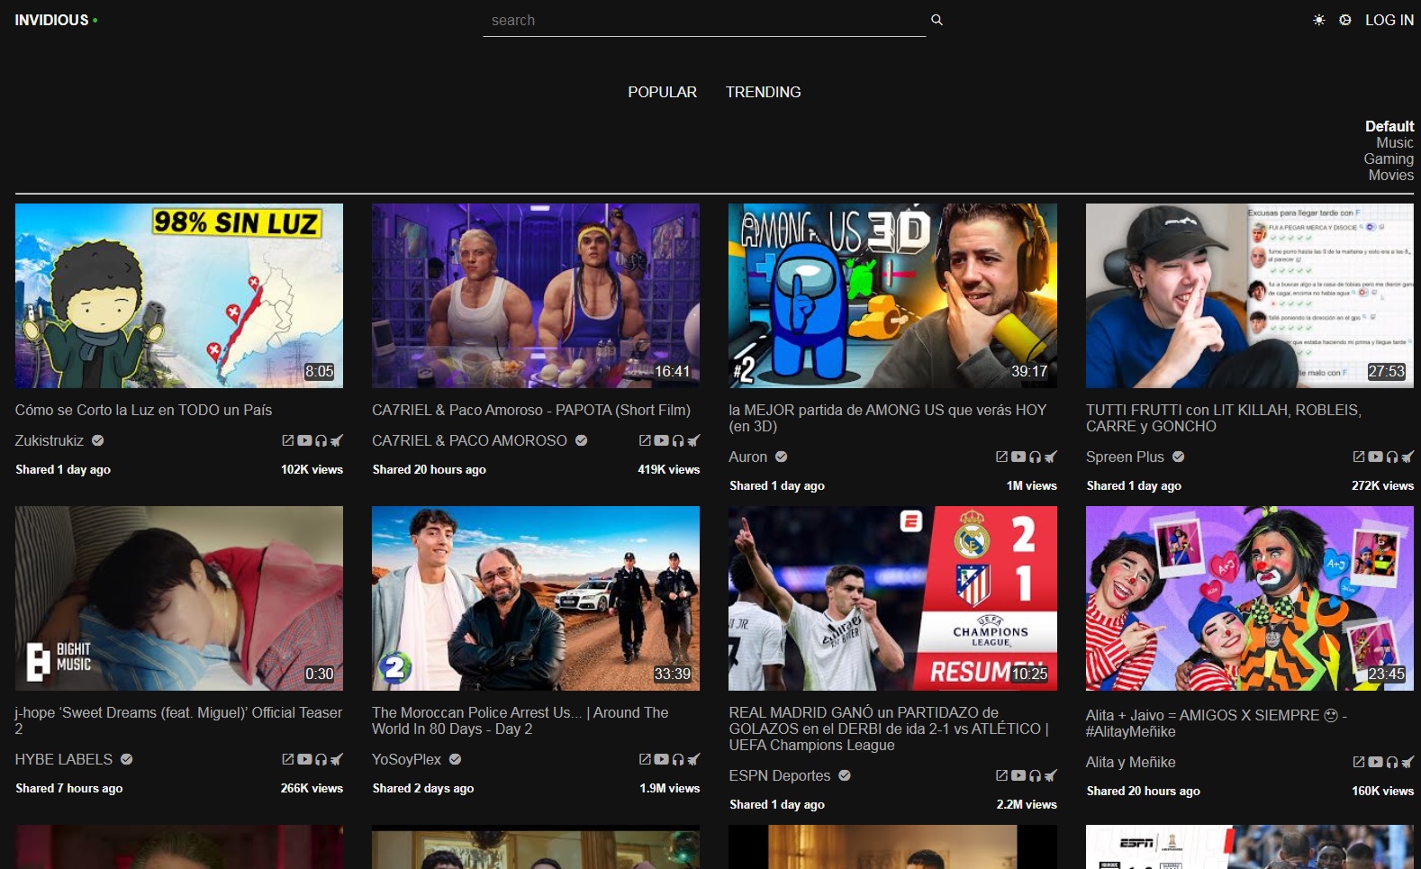Open preferences via the gear icon
Viewport: 1421px width, 869px height.
1344,20
